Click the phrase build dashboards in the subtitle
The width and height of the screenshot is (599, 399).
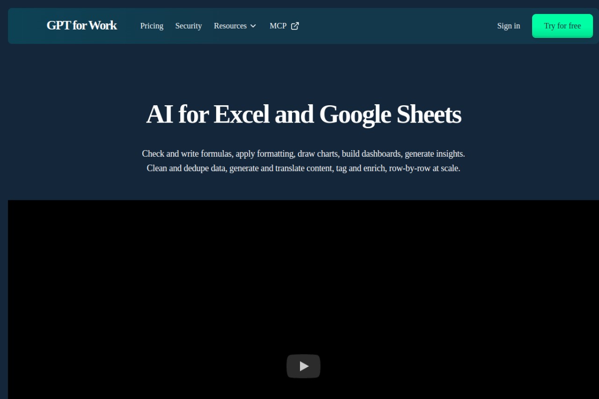372,154
